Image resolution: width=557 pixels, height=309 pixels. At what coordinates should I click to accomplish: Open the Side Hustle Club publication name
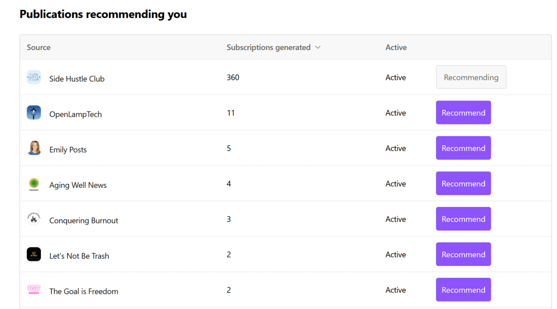point(77,79)
